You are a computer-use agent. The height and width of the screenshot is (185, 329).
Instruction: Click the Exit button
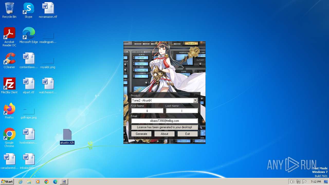click(x=188, y=134)
